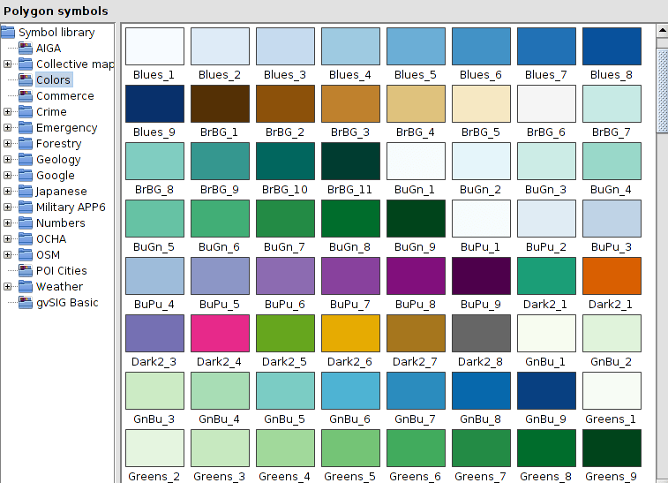The image size is (668, 483).
Task: Select the BuPu_8 purple swatch
Action: tap(416, 275)
